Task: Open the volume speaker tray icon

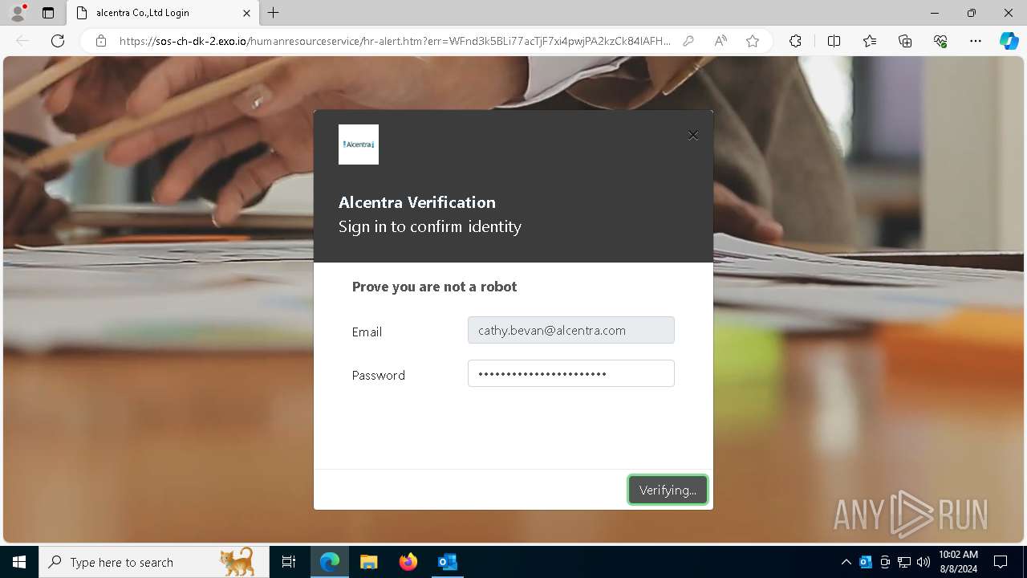Action: pos(923,562)
